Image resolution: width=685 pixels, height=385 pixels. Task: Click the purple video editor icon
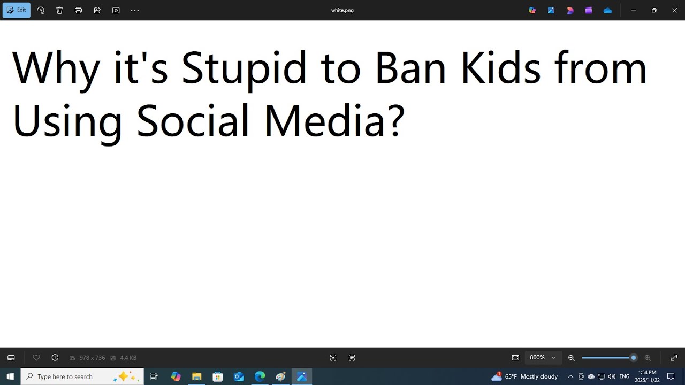(589, 10)
